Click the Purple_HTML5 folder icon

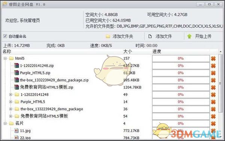coord(17,102)
